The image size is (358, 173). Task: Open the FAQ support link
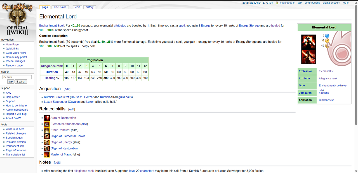(9, 93)
